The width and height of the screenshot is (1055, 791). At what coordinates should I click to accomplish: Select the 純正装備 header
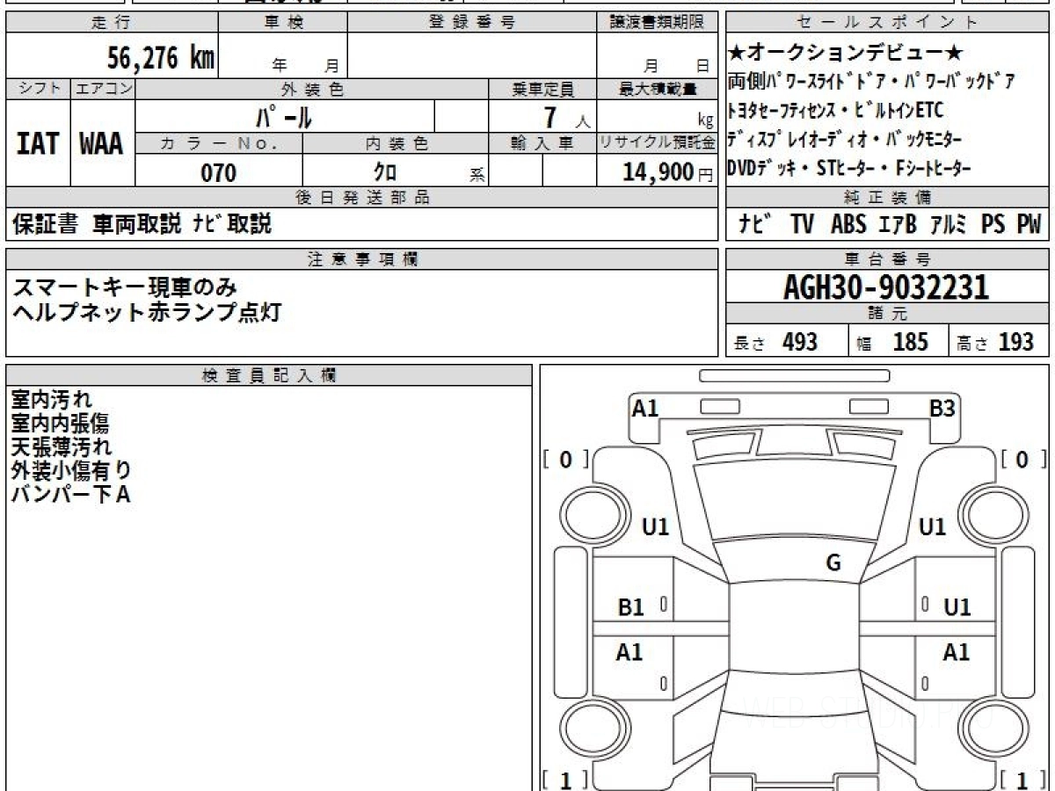887,198
